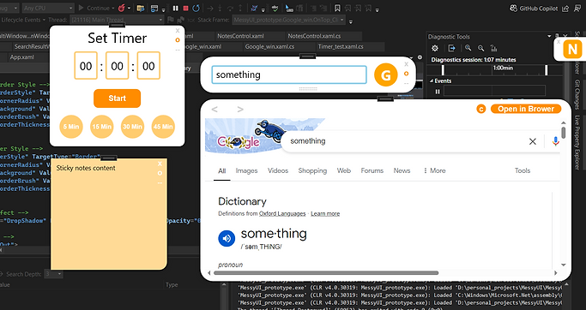Open the Git Changes side tab
Viewport: 586px width, 310px height.
(577, 94)
